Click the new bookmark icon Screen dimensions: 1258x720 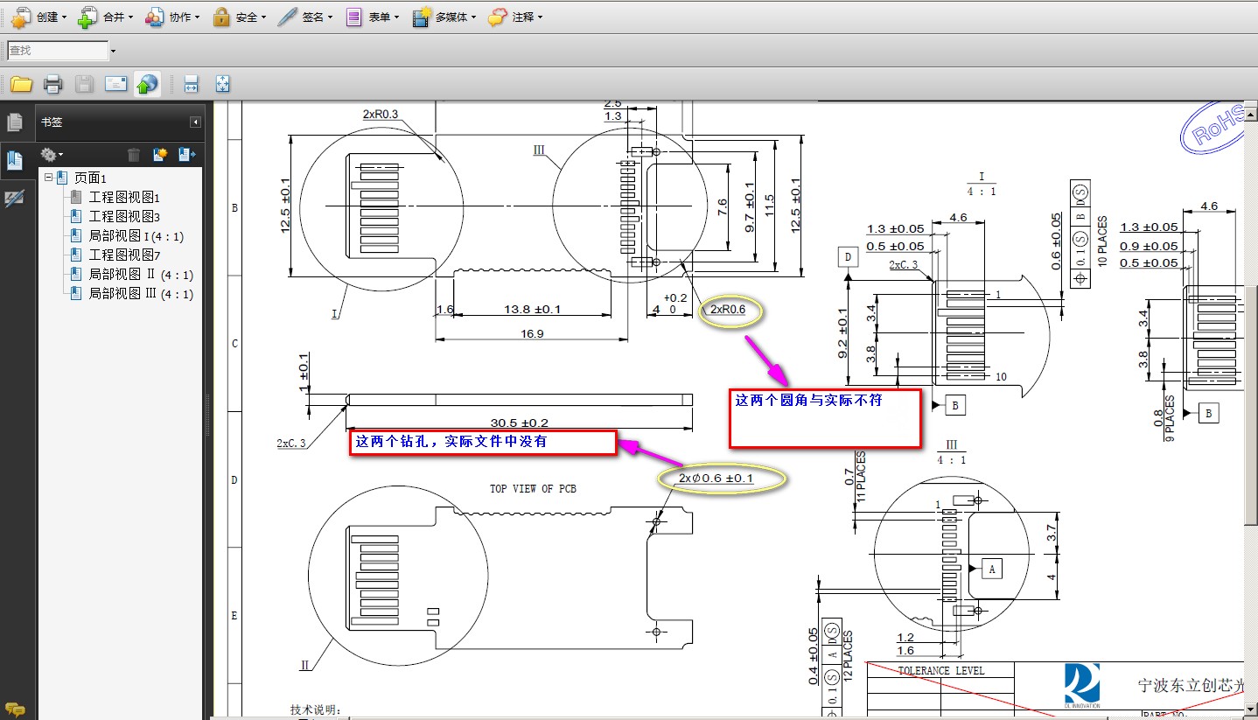click(160, 155)
